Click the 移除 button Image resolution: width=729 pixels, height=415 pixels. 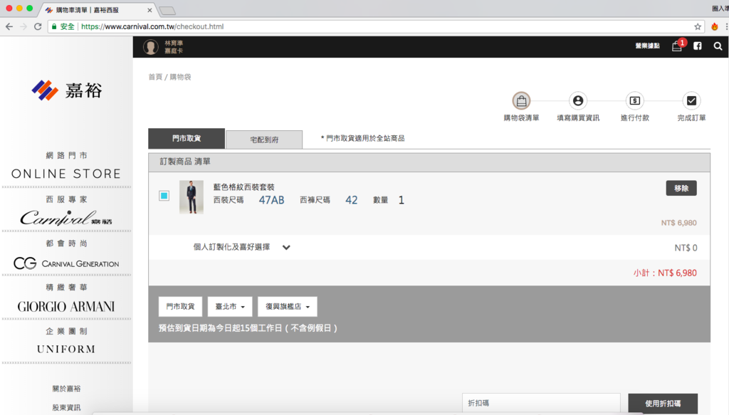[x=681, y=188]
